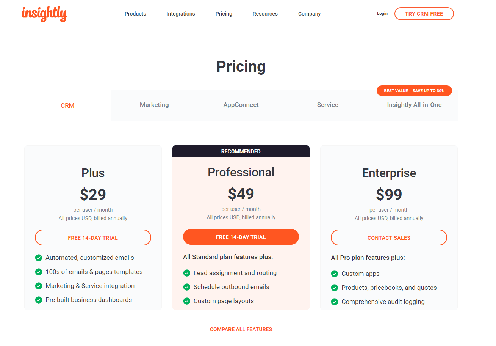The image size is (496, 346).
Task: Click the checkmark next to Pre-built business dashboards
Action: tap(39, 300)
